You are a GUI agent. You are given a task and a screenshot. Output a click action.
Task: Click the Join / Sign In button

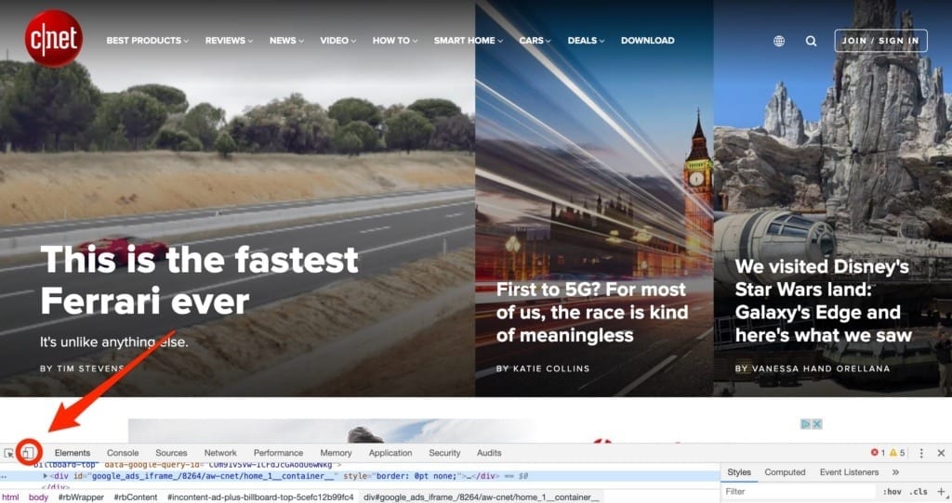click(x=880, y=41)
